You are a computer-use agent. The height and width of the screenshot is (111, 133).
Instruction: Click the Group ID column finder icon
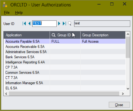[x=54, y=35]
